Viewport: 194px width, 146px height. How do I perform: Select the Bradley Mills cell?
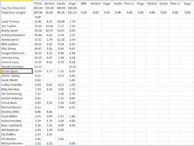point(17,112)
